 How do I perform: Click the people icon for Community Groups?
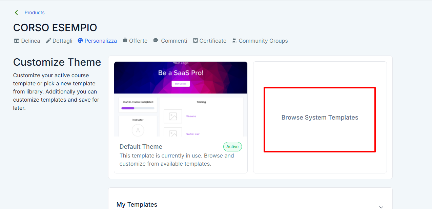point(234,41)
